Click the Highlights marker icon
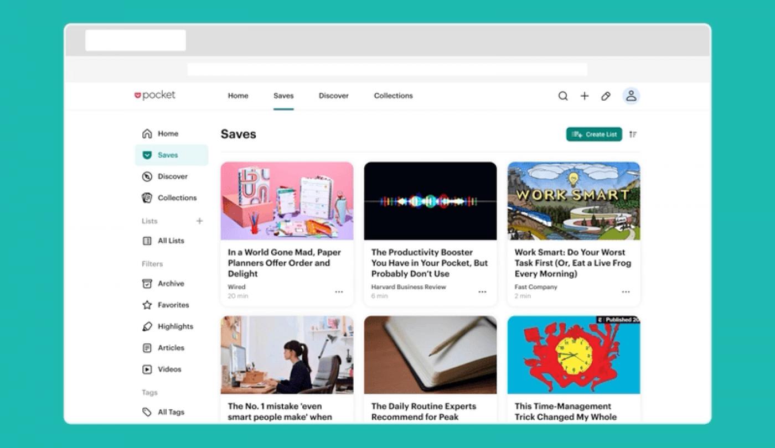This screenshot has width=775, height=448. pyautogui.click(x=147, y=326)
